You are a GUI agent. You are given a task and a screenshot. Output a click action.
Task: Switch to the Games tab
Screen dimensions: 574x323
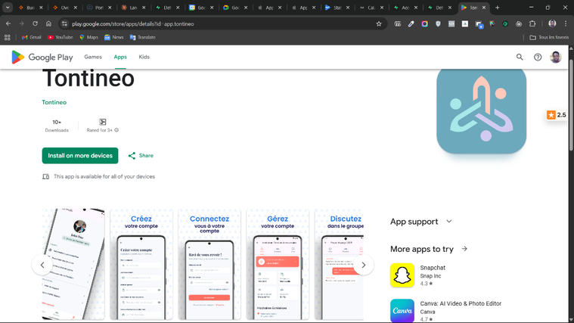[x=93, y=57]
